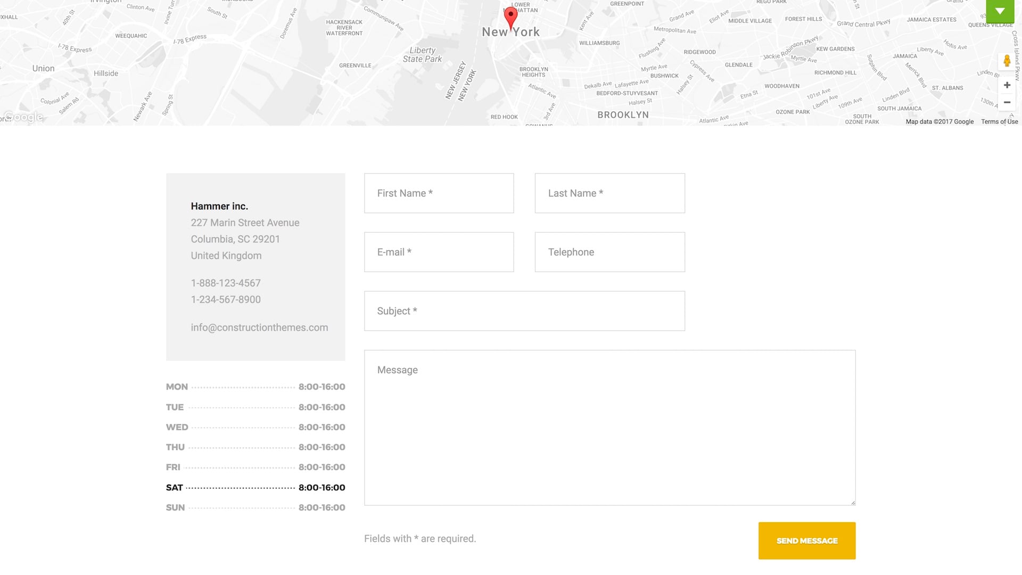Open the Terms of Use link

(999, 122)
